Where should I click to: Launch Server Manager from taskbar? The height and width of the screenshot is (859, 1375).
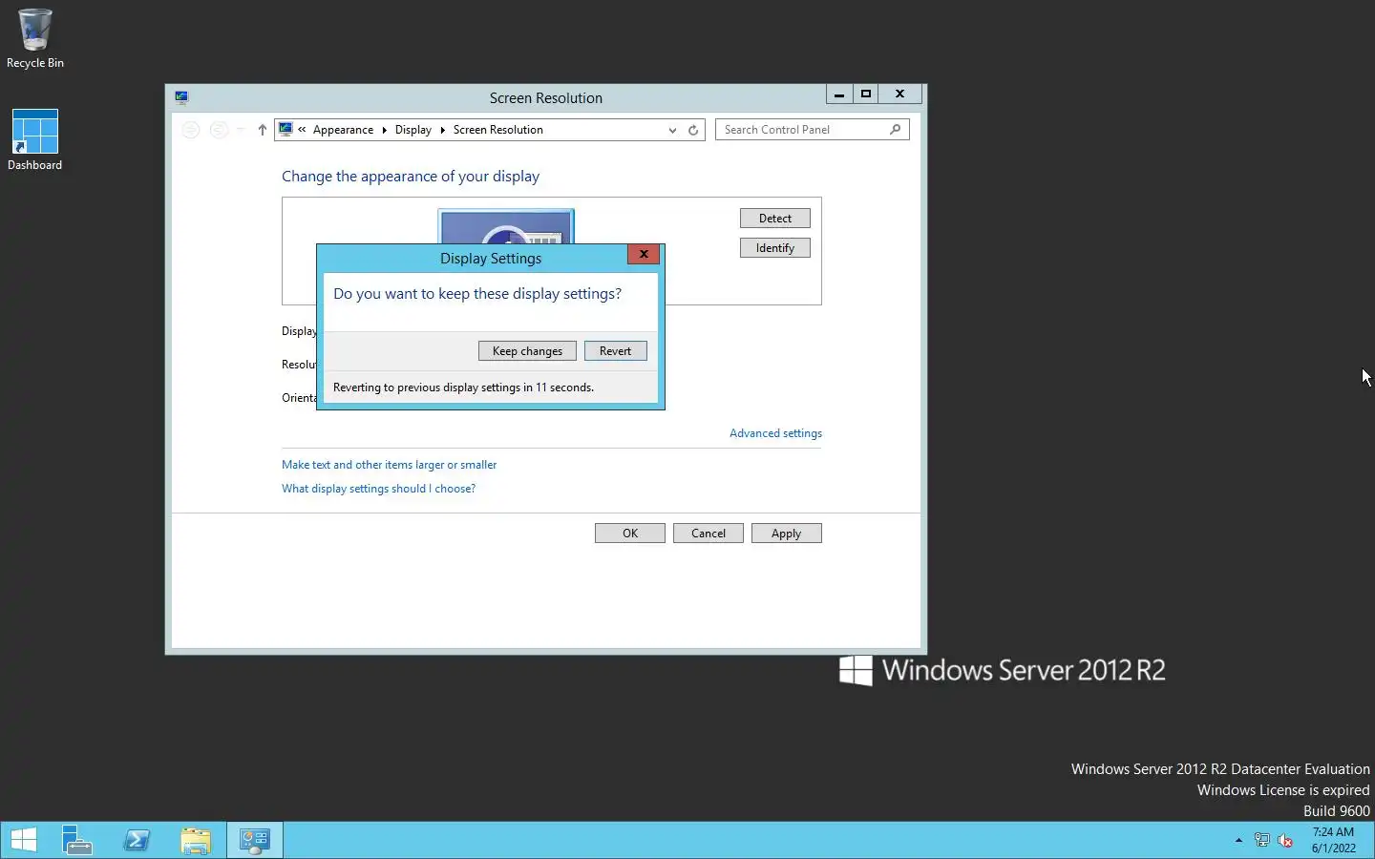76,840
